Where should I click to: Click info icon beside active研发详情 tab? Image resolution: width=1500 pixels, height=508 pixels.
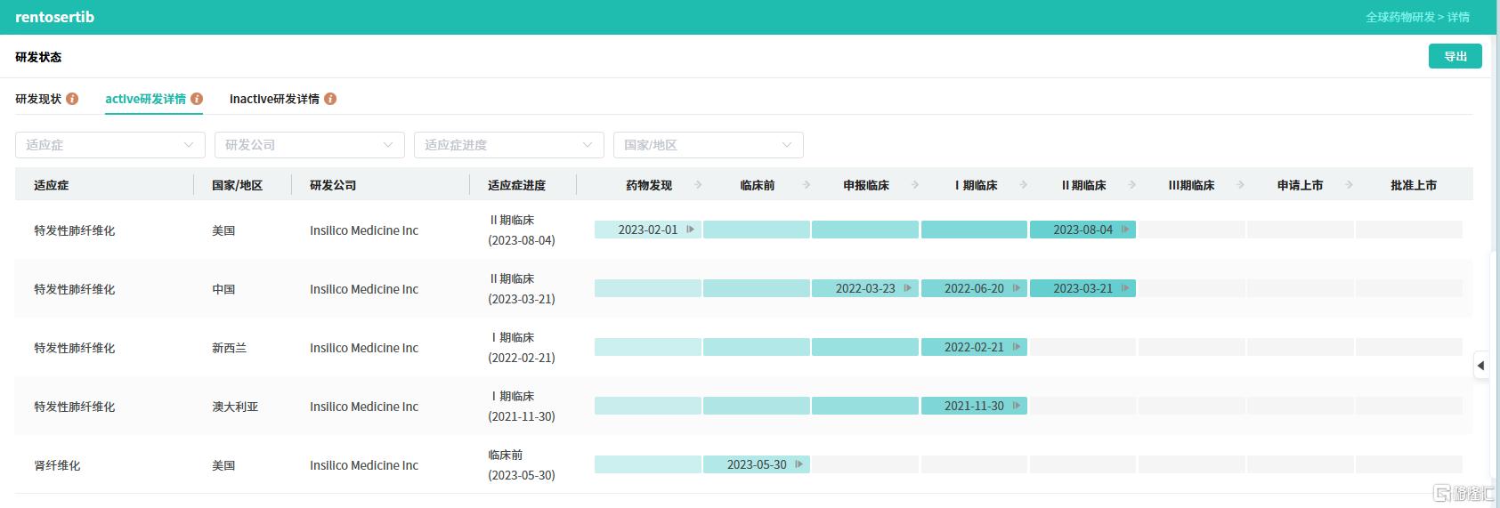point(197,99)
